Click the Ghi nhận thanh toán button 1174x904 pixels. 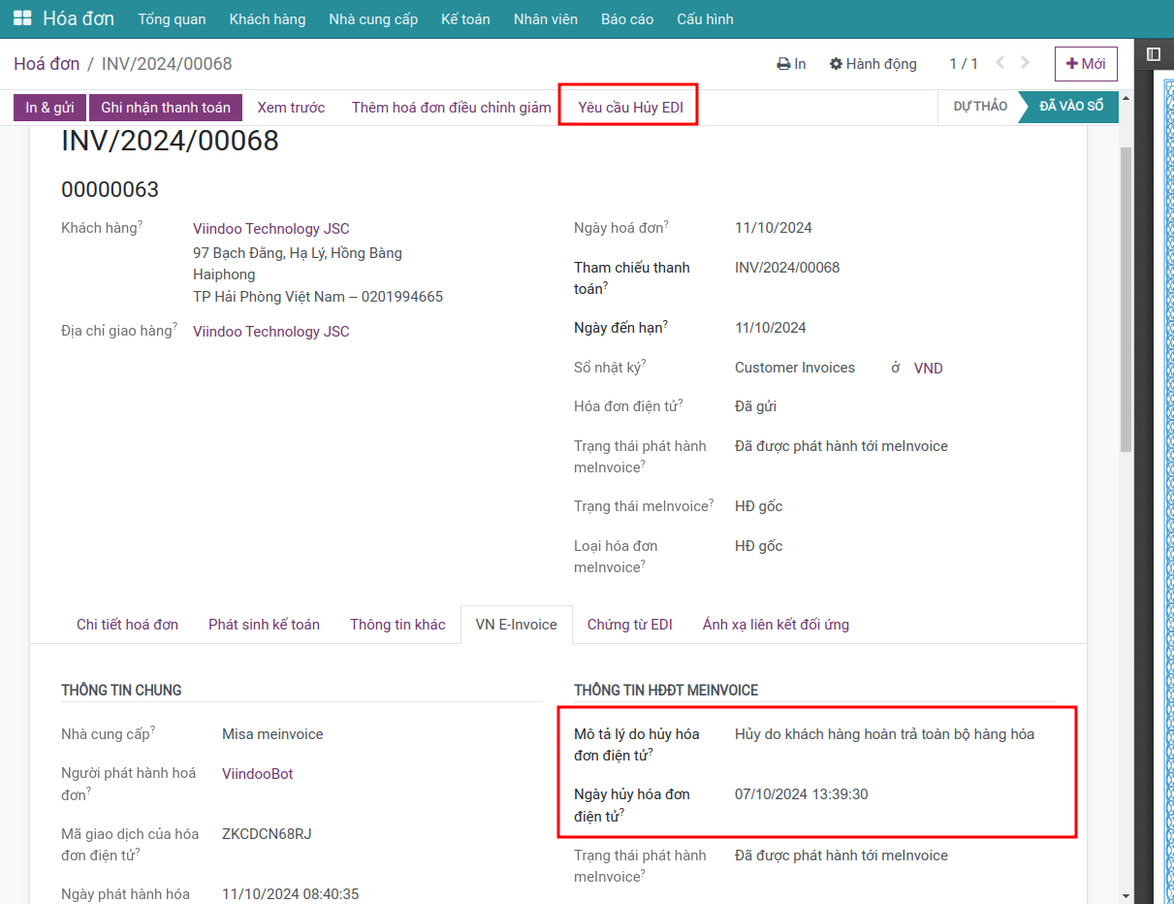166,108
